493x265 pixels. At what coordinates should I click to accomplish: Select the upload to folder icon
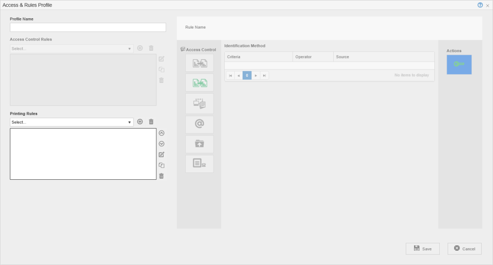[199, 144]
